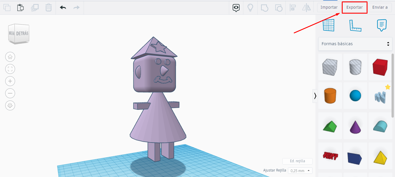Screen dimensions: 395x177
Task: Pick the starred scribble shape
Action: (380, 97)
